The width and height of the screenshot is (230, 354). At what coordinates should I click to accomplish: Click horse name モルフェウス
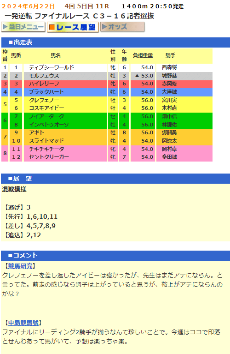(44, 76)
